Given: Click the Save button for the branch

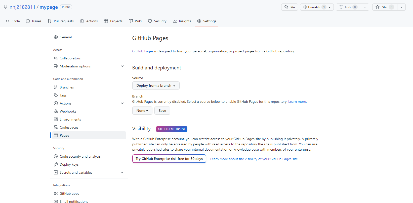Looking at the screenshot, I should pyautogui.click(x=162, y=111).
